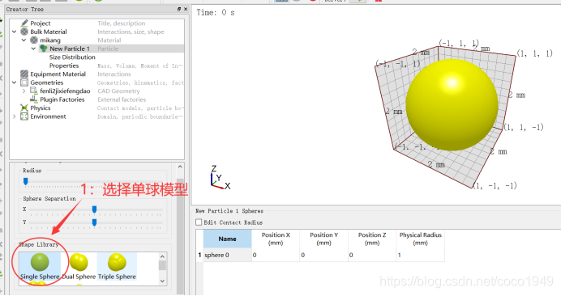Click the Geometries icon
561x296 pixels.
click(24, 82)
